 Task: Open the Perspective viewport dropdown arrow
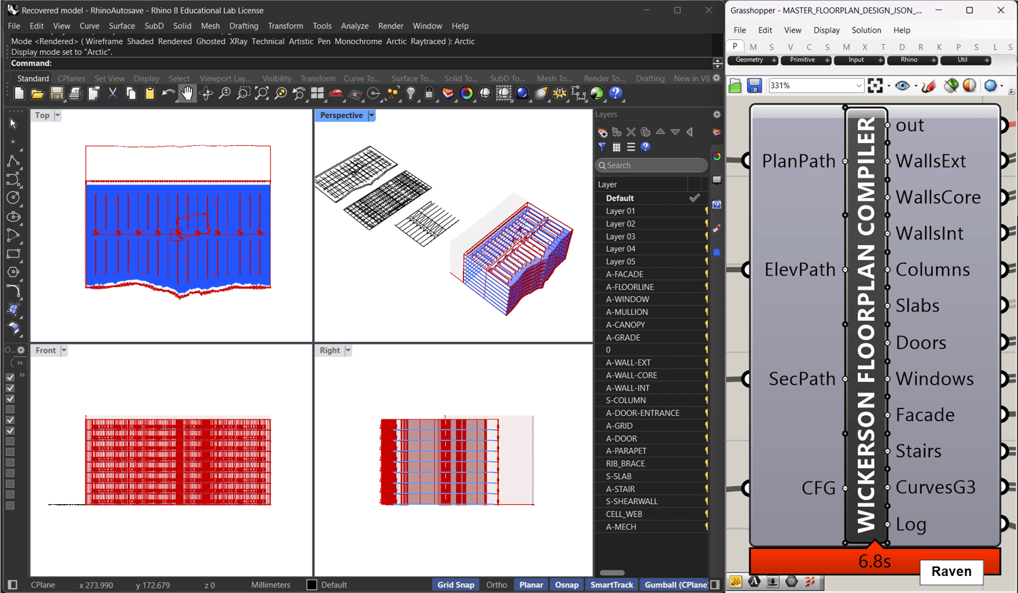(371, 115)
